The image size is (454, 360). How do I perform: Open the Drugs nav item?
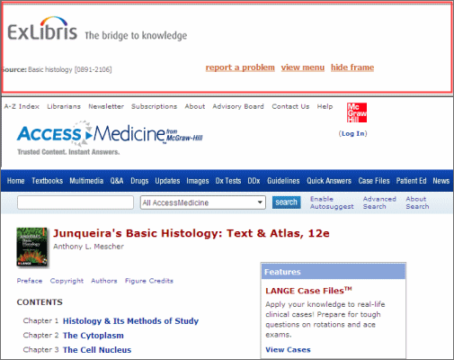(x=139, y=181)
